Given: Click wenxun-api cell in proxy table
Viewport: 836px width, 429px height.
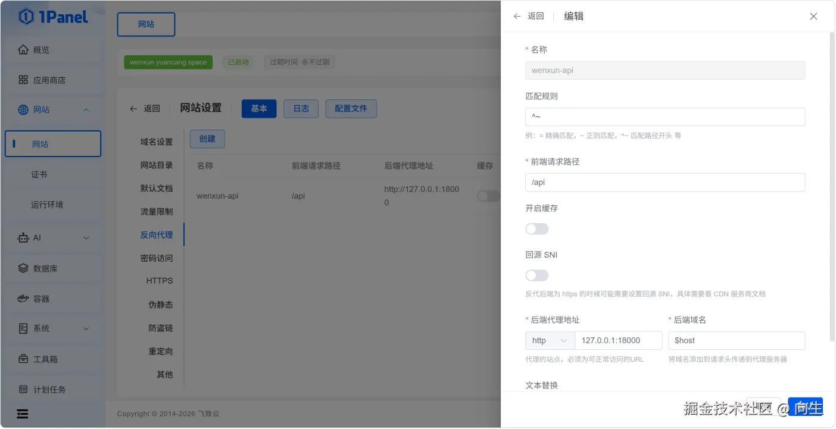Looking at the screenshot, I should tap(218, 196).
